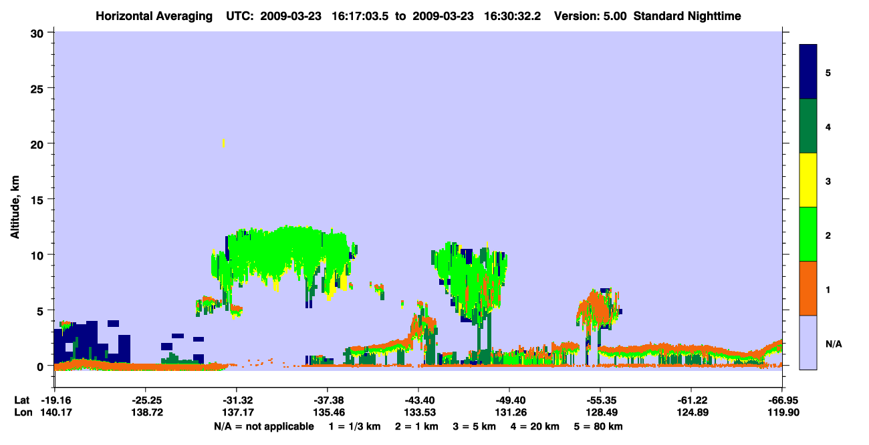Click longitude value '124.89'
This screenshot has width=869, height=445.
tap(691, 413)
